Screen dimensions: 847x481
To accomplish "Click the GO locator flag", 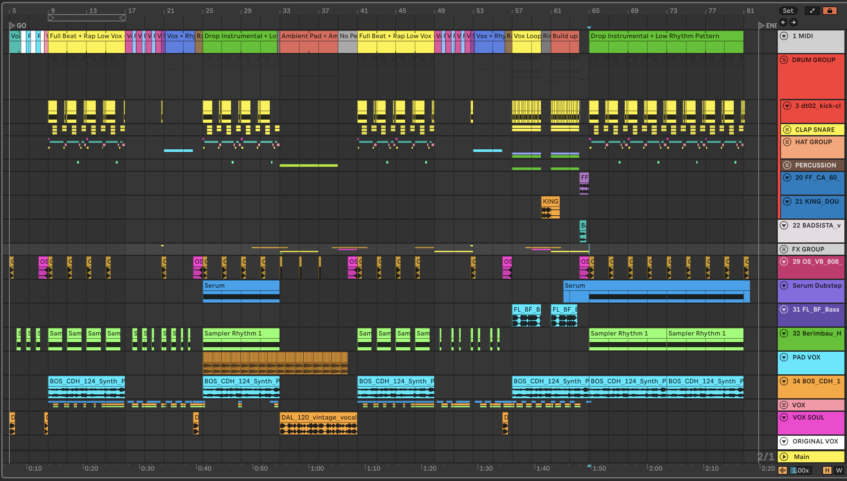I will (12, 26).
